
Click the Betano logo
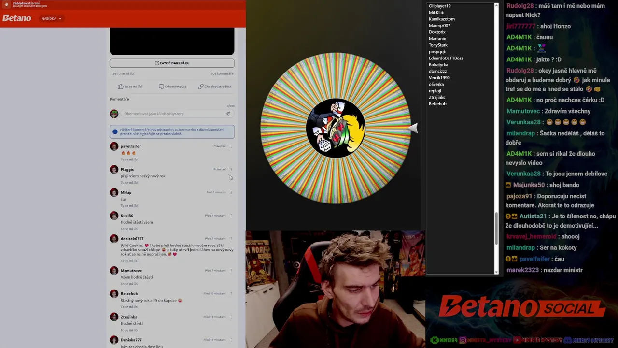[x=16, y=18]
